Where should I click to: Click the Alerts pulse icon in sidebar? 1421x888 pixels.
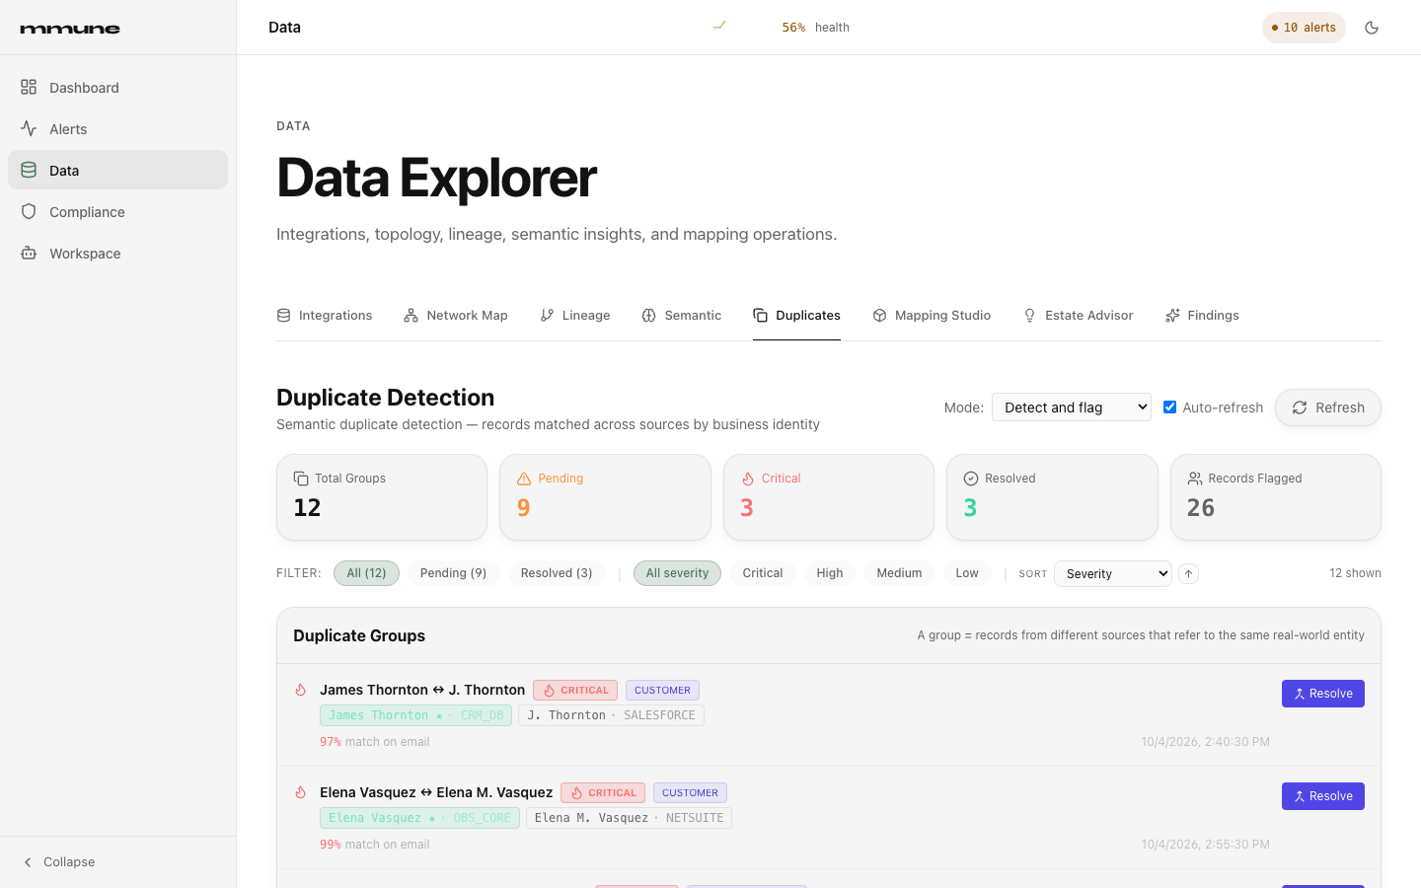click(29, 128)
